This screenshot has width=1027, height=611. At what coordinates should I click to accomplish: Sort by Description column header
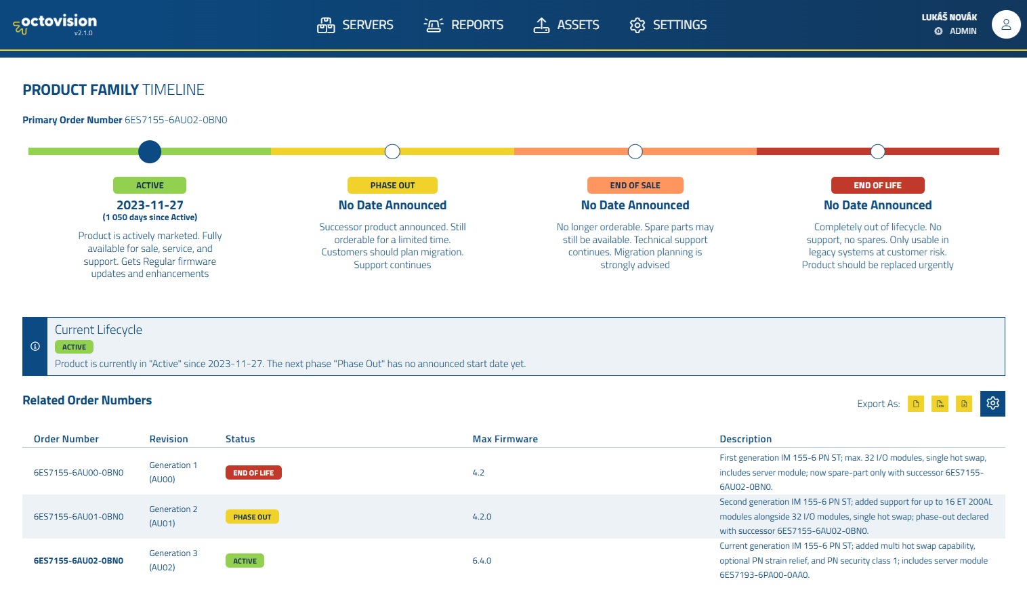(x=745, y=439)
